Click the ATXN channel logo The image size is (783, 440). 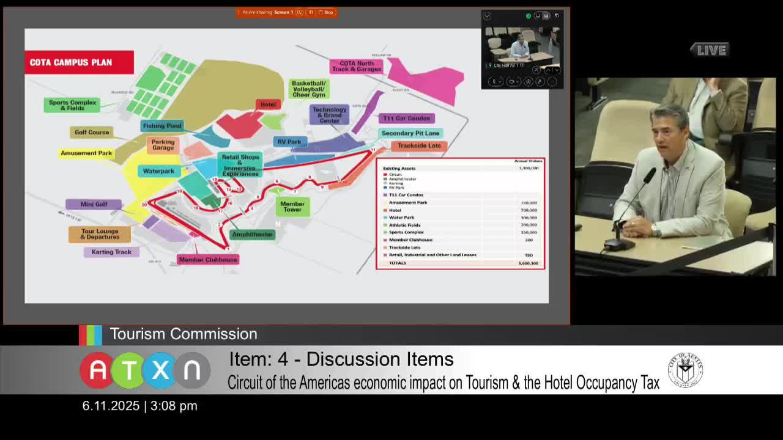pyautogui.click(x=144, y=370)
